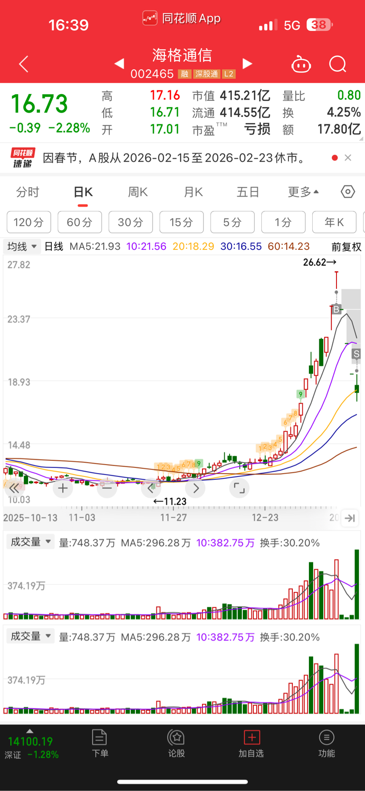The image size is (365, 791).
Task: Tap the 同花顺 App banner at top
Action: coord(182,19)
